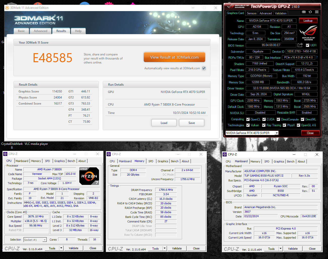Open the Validation tab in GPU-Z

280,13
